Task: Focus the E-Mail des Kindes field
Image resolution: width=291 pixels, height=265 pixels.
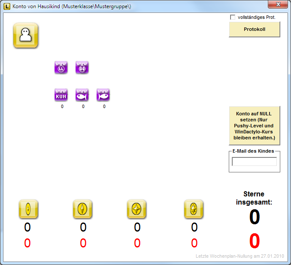Action: pyautogui.click(x=254, y=162)
